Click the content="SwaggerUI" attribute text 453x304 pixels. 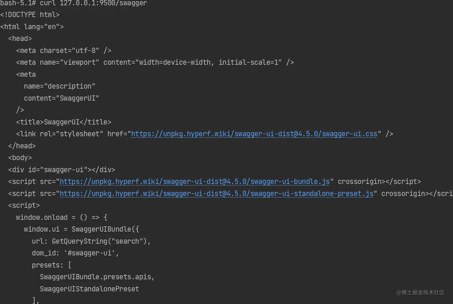point(61,98)
